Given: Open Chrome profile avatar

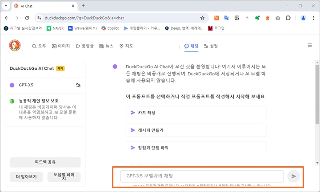Looking at the screenshot, I should point(303,18).
